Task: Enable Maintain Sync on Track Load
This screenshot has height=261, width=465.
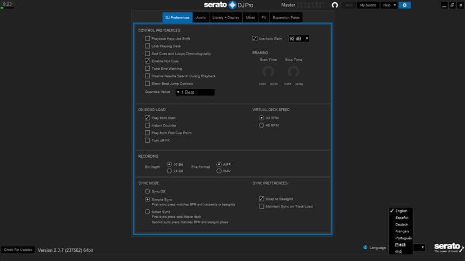Action: [261, 206]
